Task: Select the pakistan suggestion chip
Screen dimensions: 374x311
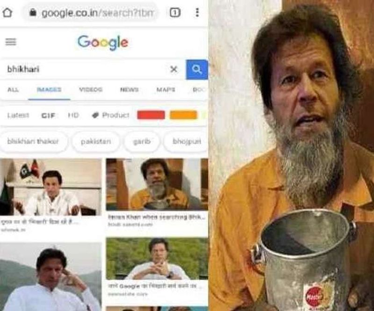Action: pos(96,142)
